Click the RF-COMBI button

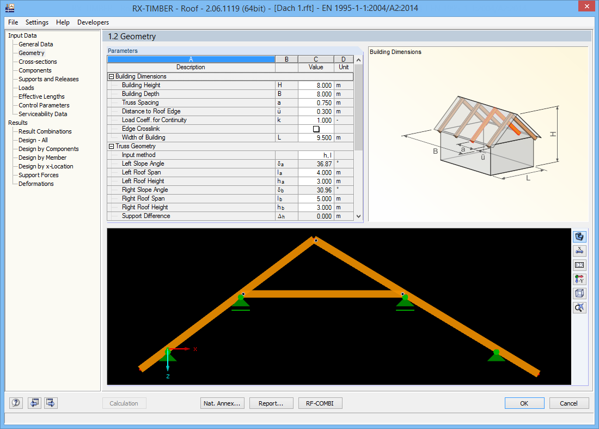320,403
